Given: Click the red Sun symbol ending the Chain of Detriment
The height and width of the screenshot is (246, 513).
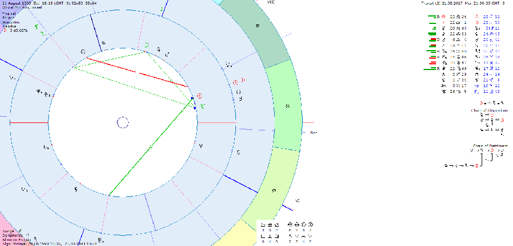Looking at the screenshot, I should [x=477, y=166].
